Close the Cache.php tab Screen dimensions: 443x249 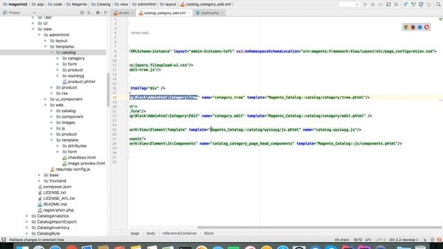pyautogui.click(x=222, y=13)
